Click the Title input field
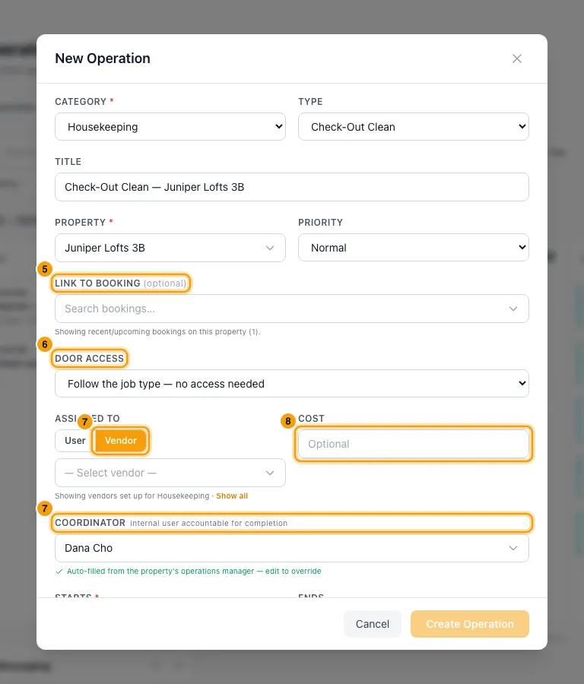The height and width of the screenshot is (684, 584). click(291, 187)
